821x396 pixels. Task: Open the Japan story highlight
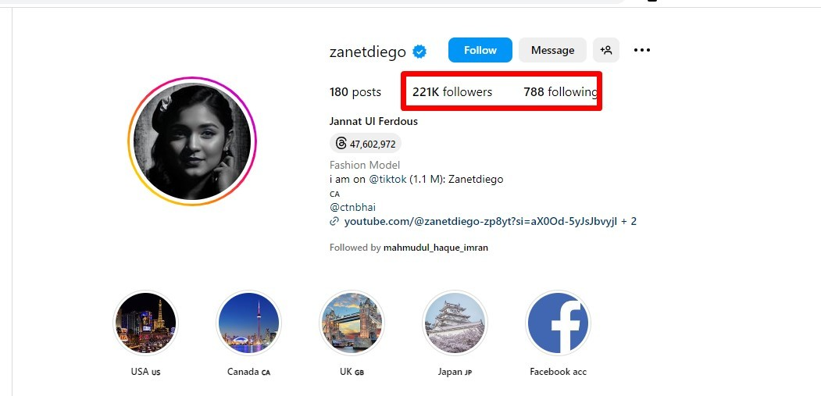click(x=455, y=323)
